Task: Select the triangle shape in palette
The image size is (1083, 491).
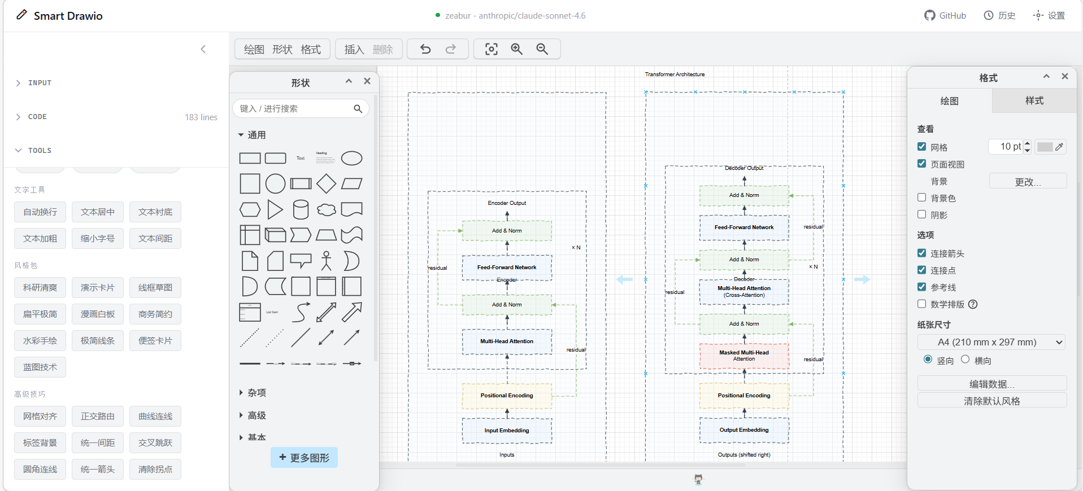Action: pyautogui.click(x=275, y=209)
